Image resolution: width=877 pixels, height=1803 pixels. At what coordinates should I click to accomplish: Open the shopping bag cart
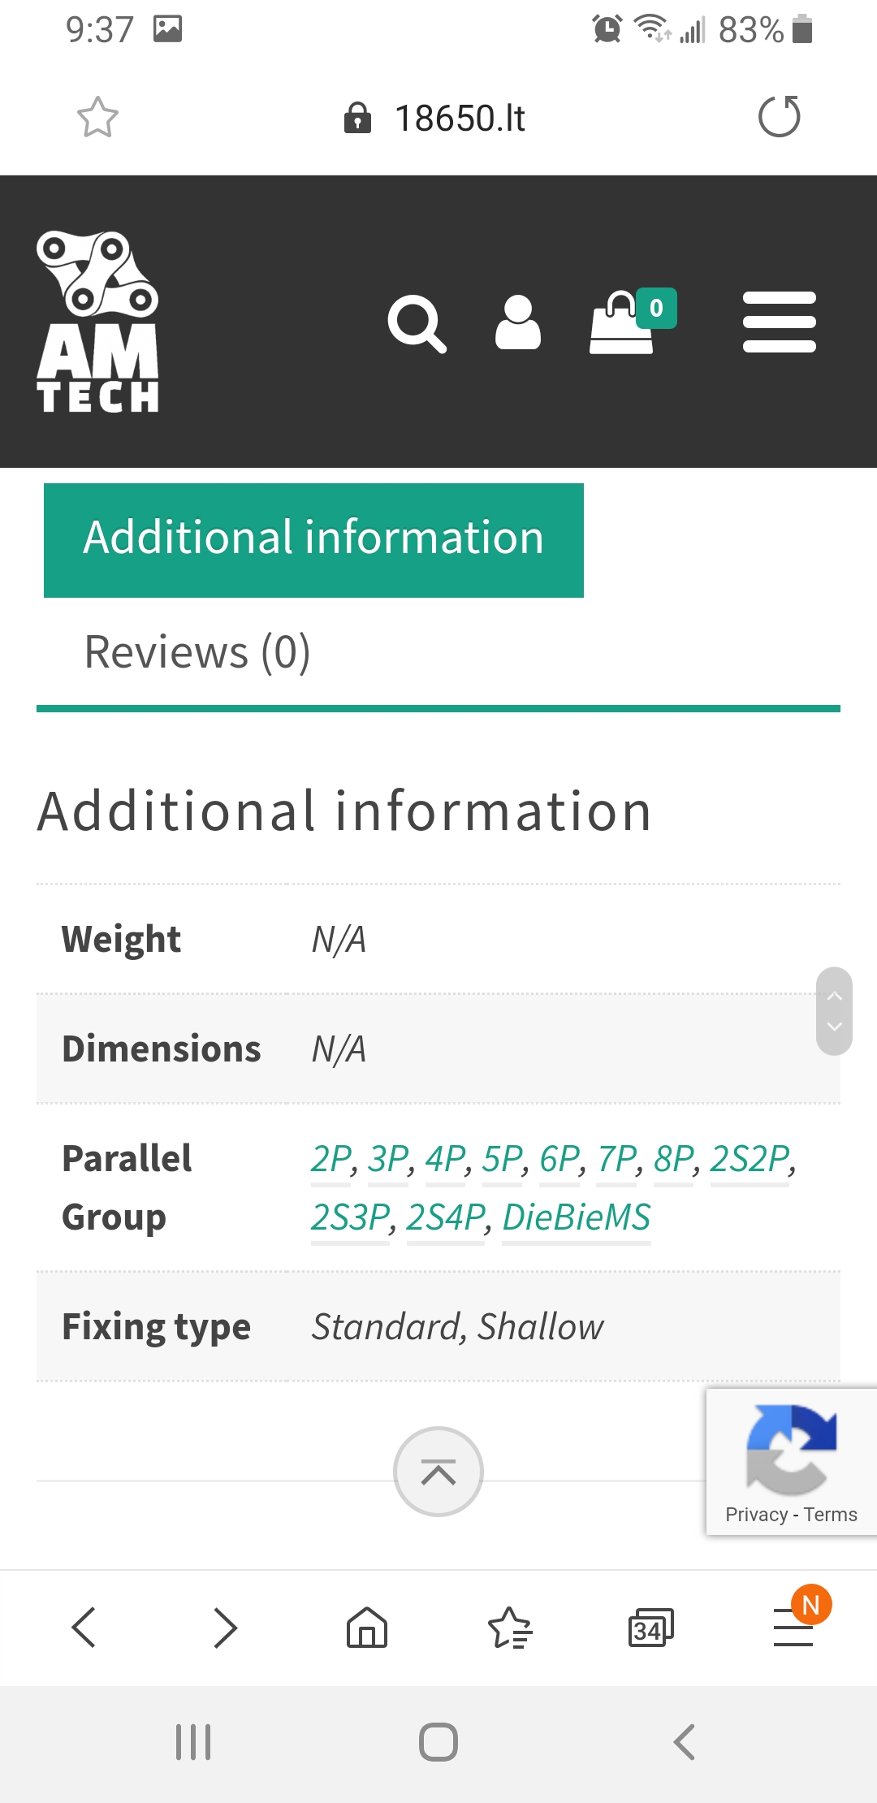pyautogui.click(x=623, y=323)
